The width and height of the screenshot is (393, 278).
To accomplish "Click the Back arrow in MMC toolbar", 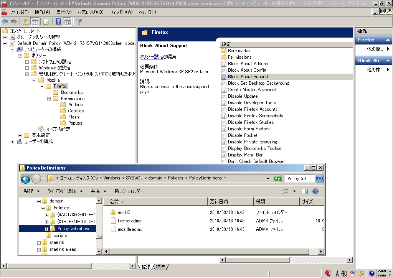I will [5, 22].
